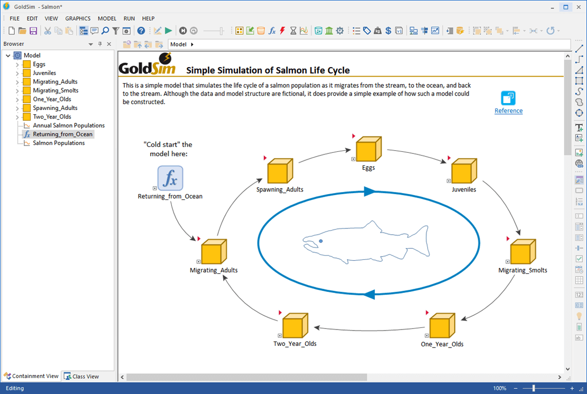Toggle the pin on the Browser panel
The width and height of the screenshot is (587, 394).
coord(100,44)
